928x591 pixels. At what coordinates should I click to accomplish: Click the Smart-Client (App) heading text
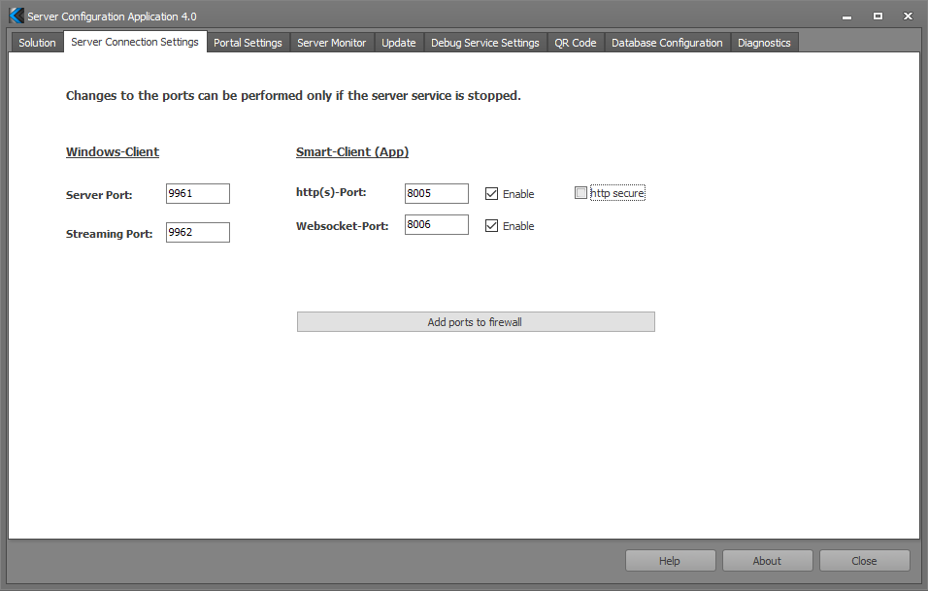coord(352,152)
